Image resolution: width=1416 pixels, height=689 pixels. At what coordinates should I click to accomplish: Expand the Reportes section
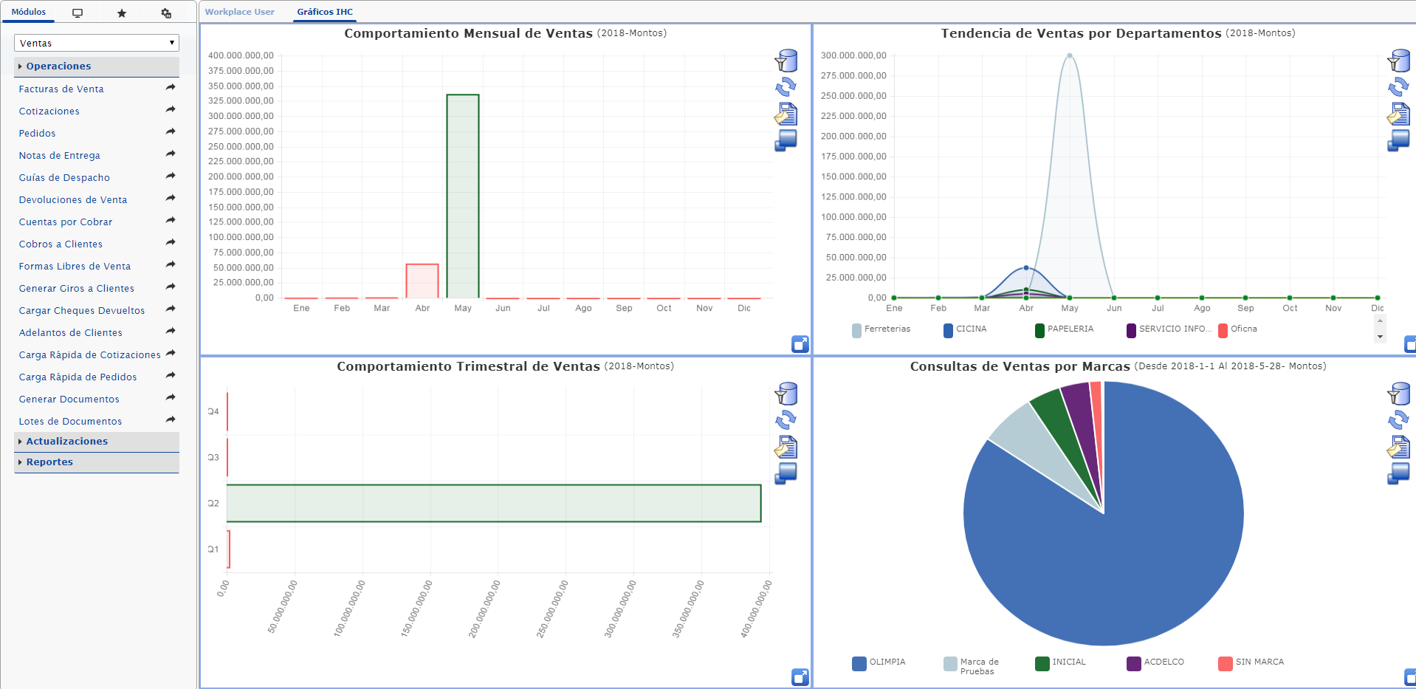(49, 462)
